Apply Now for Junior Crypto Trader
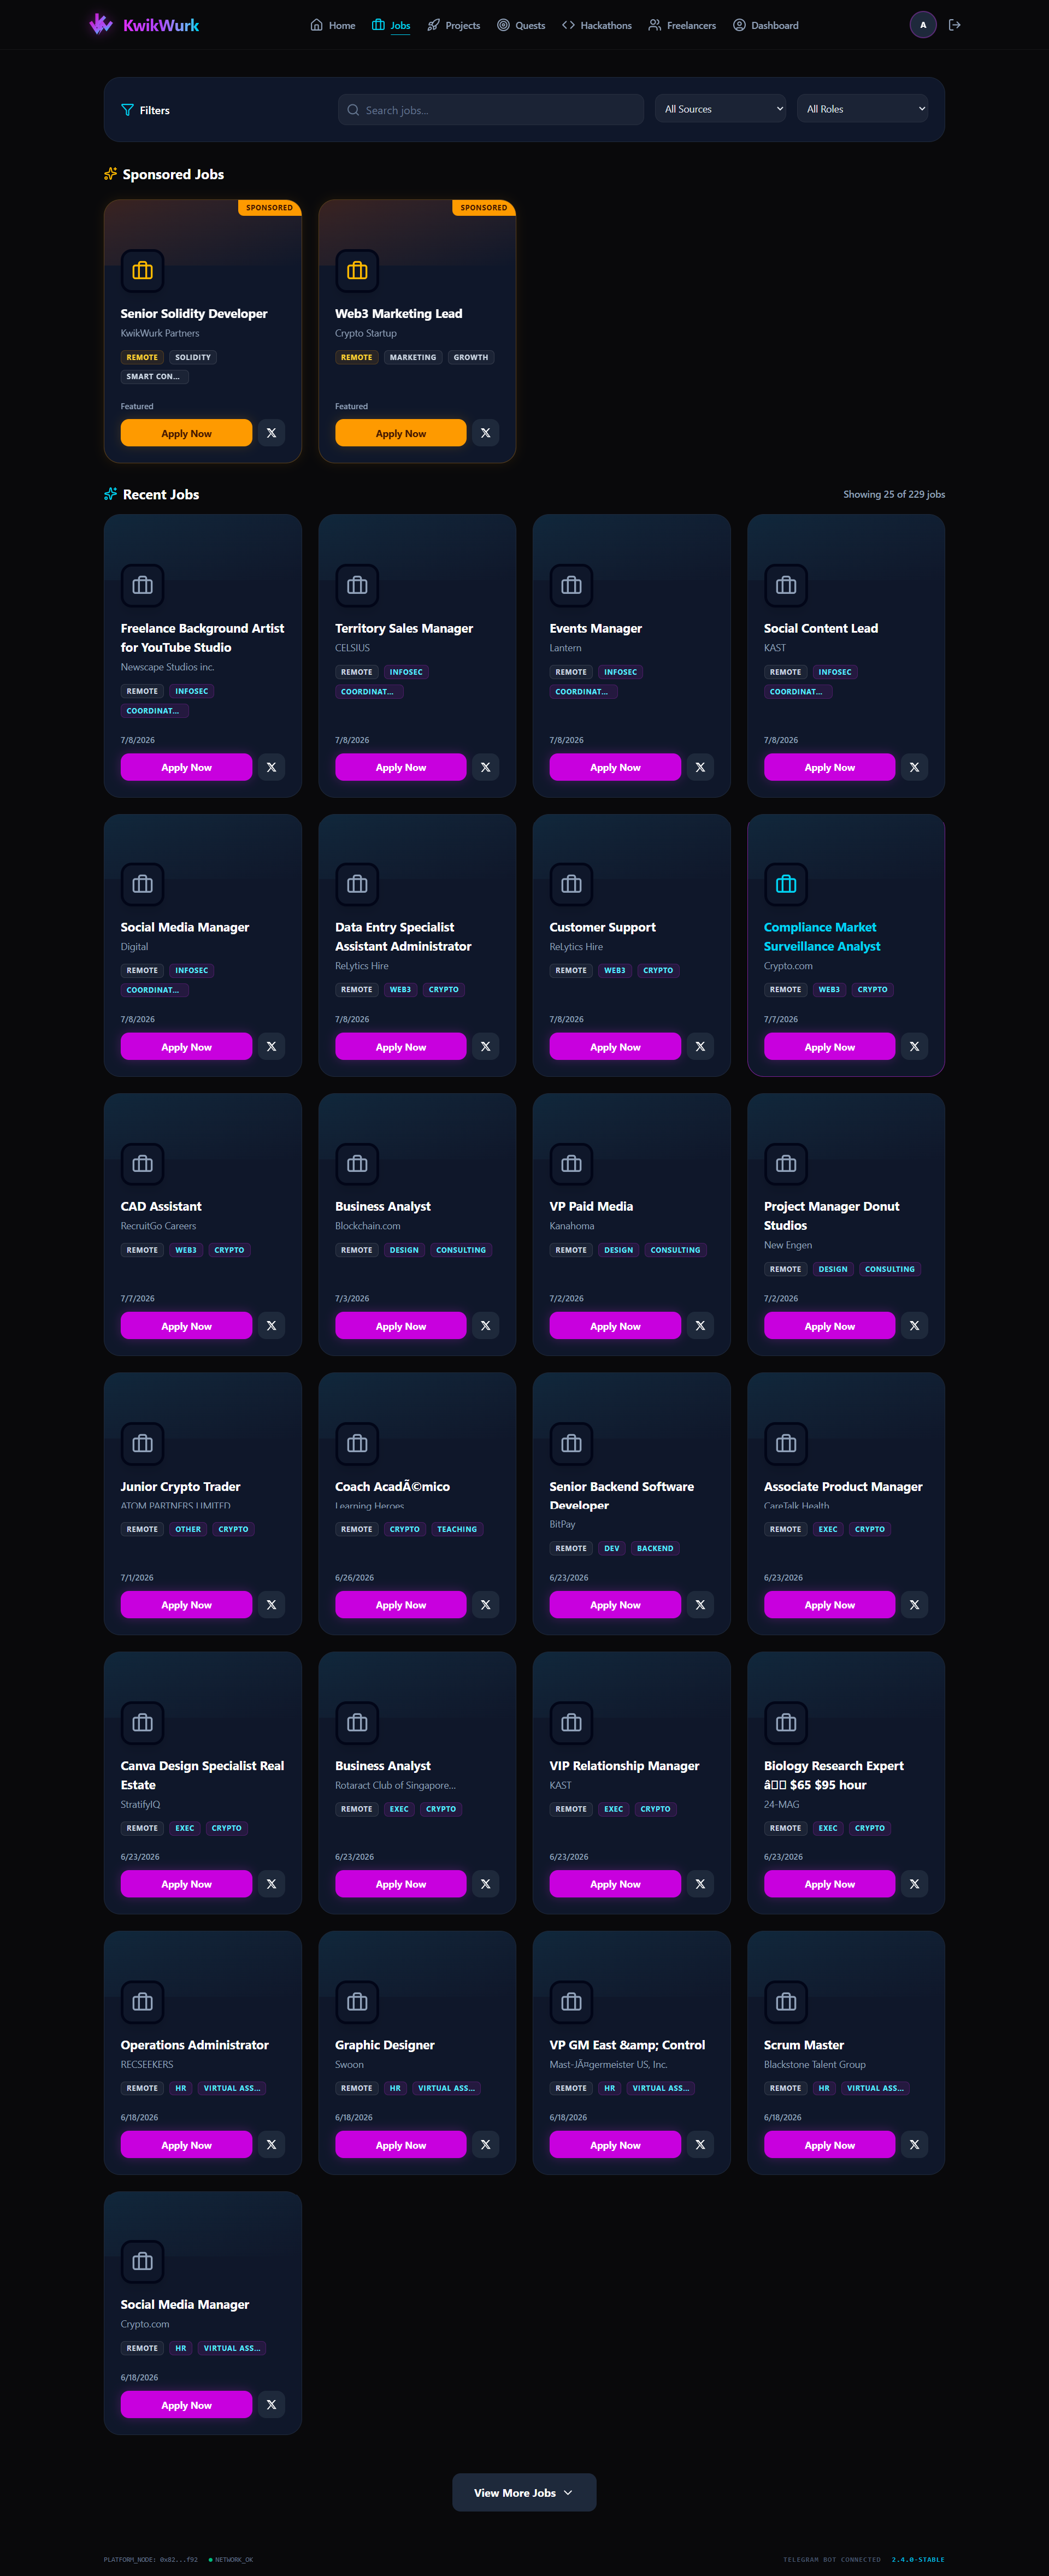The width and height of the screenshot is (1049, 2576). (x=186, y=1604)
